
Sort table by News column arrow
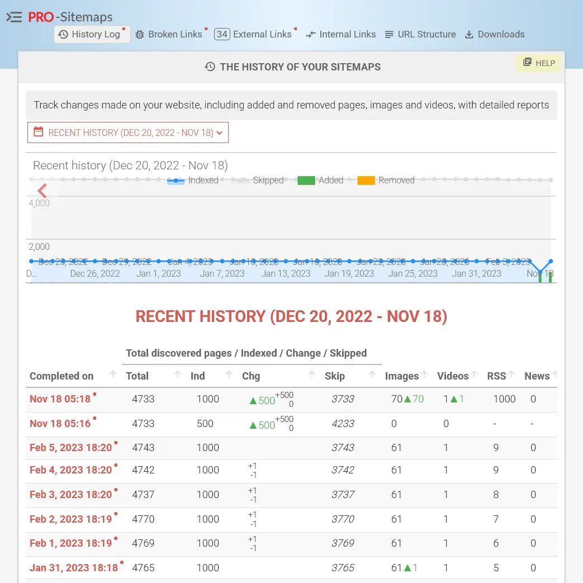[x=554, y=375]
